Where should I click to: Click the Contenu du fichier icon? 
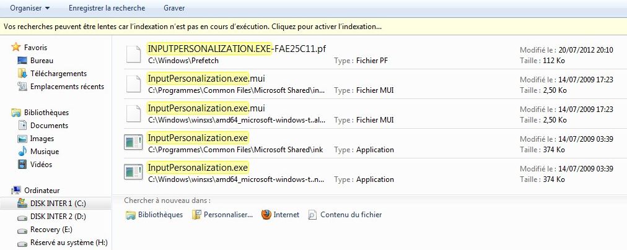click(x=312, y=215)
